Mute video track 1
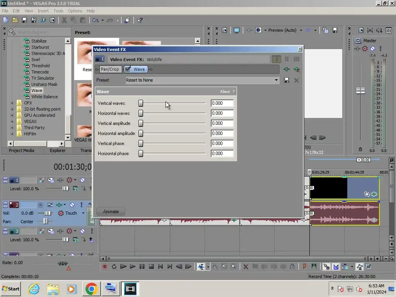 click(83, 180)
